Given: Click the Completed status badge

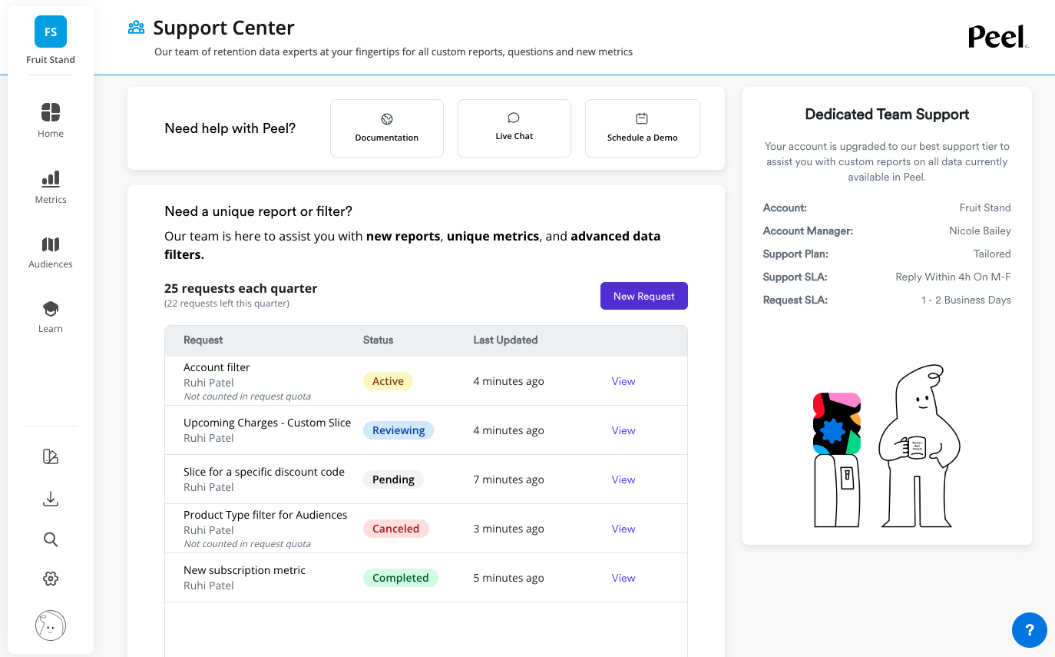Looking at the screenshot, I should pos(401,578).
